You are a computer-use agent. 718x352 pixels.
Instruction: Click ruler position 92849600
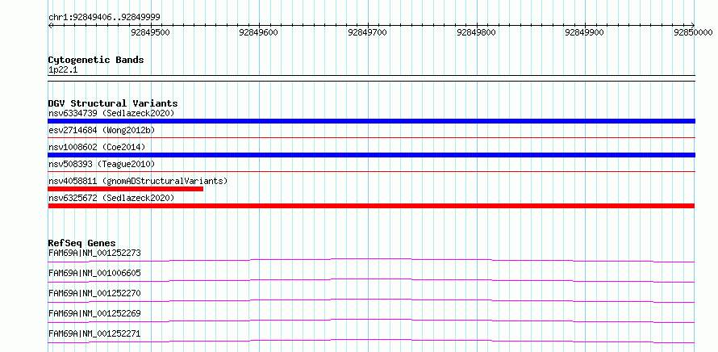click(x=259, y=32)
